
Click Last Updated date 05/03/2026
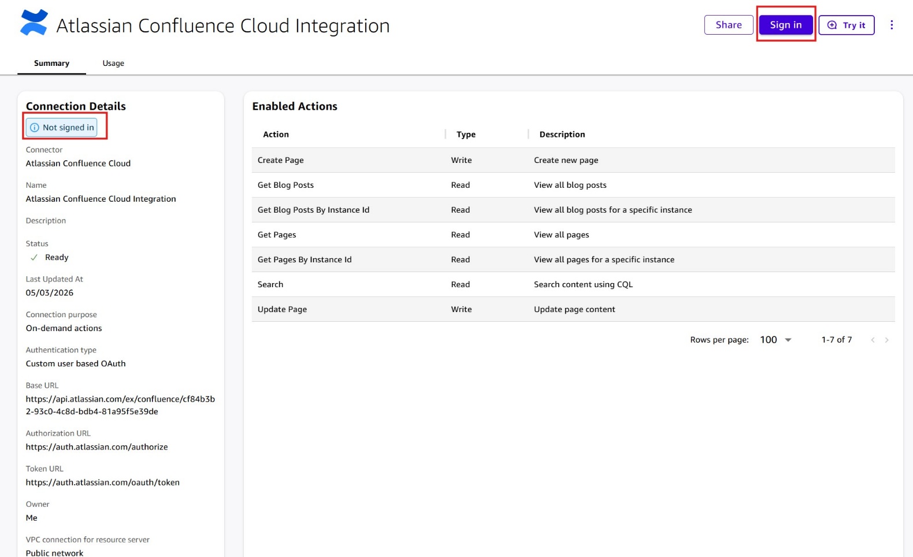click(50, 293)
